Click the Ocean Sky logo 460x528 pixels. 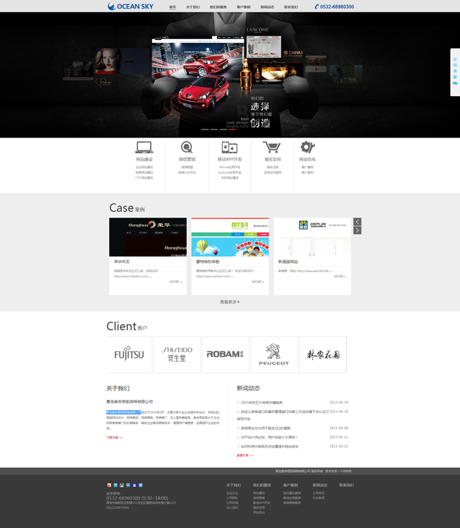click(x=131, y=7)
